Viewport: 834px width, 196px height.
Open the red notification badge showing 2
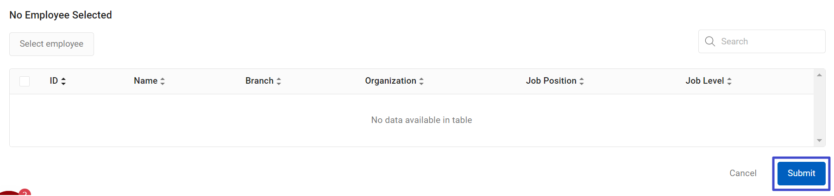(x=25, y=192)
